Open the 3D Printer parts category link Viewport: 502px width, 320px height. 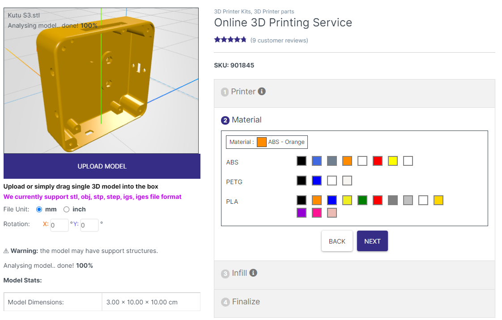[274, 11]
